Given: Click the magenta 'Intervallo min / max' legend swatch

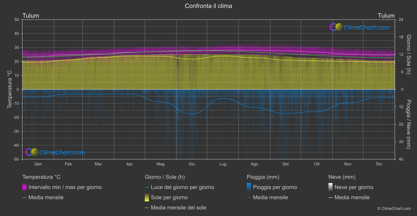Looking at the screenshot, I should tap(24, 187).
